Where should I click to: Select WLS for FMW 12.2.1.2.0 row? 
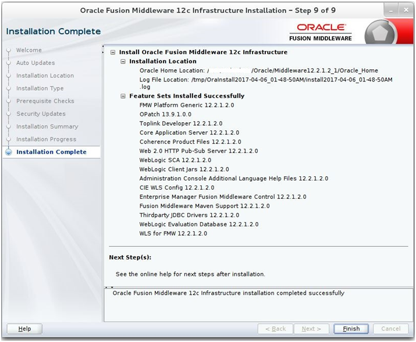(173, 233)
